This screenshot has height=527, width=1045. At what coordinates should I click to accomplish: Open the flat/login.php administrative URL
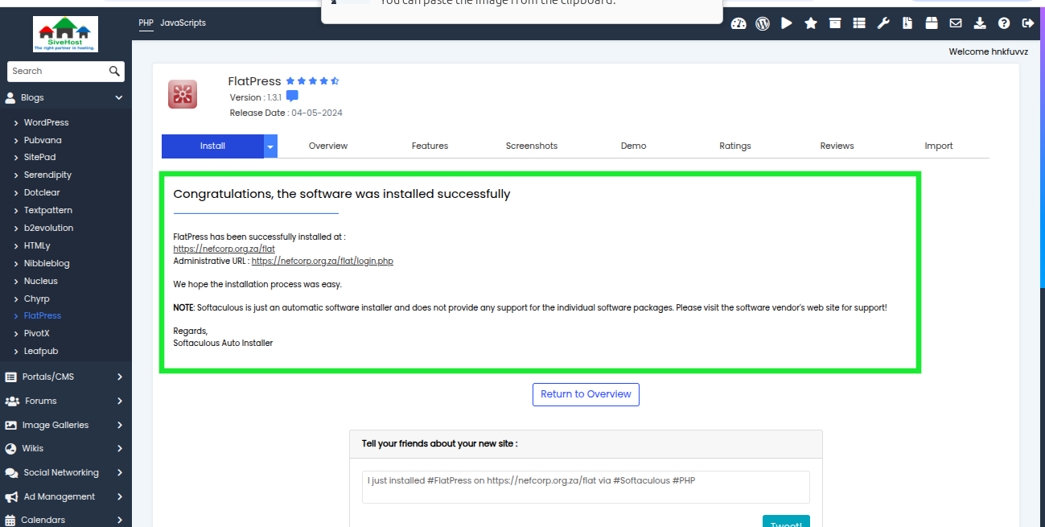(x=322, y=261)
